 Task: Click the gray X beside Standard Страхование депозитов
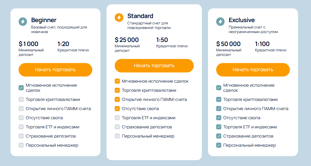coord(117,127)
